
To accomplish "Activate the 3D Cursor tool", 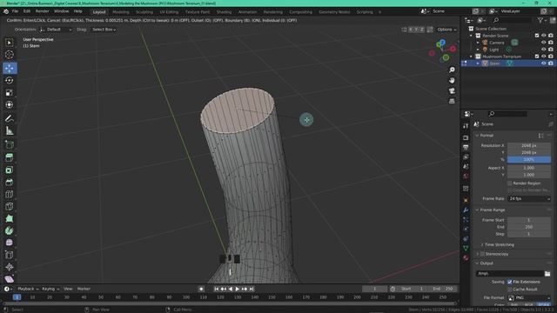I will pos(10,55).
